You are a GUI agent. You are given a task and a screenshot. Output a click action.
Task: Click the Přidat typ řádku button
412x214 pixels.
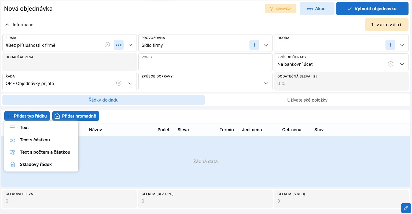click(27, 116)
